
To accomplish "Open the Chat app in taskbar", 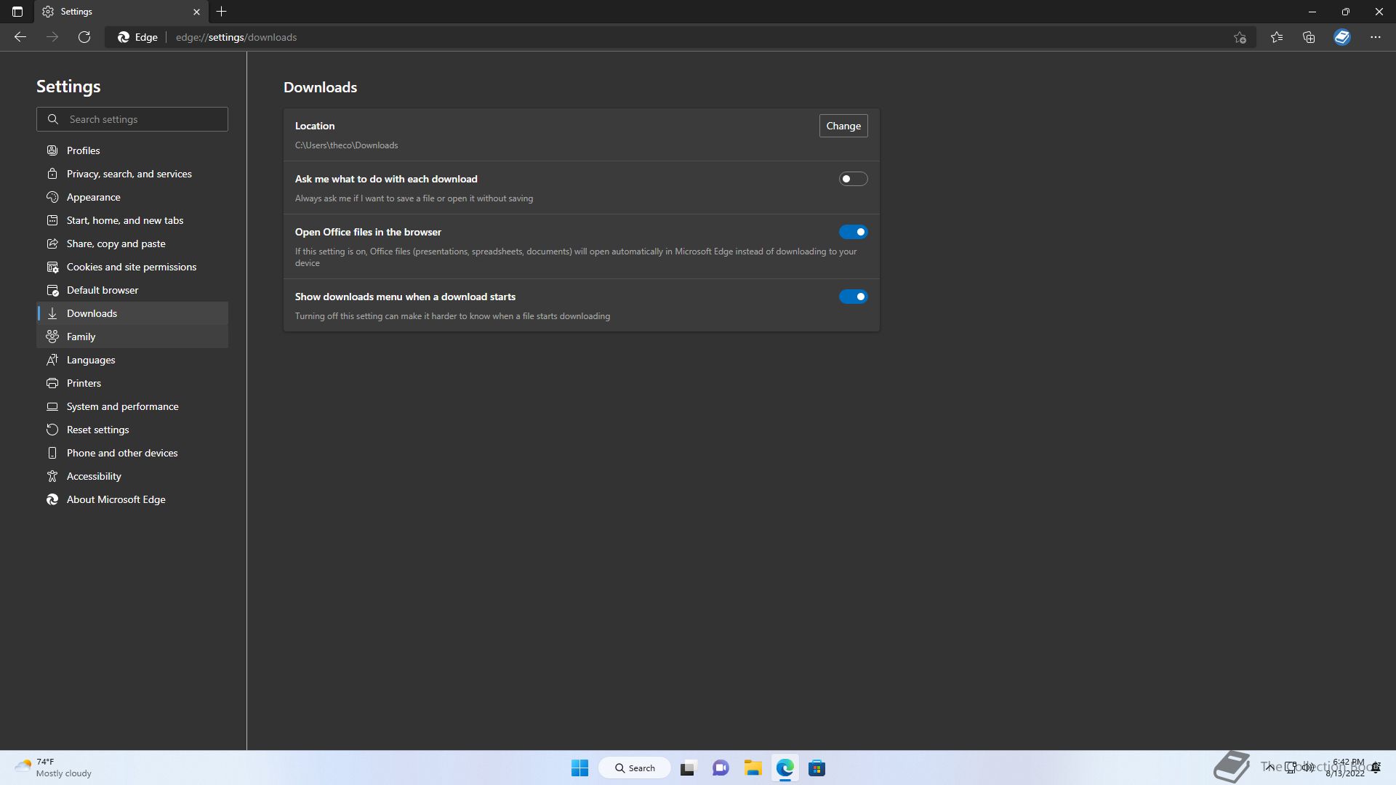I will pos(721,768).
